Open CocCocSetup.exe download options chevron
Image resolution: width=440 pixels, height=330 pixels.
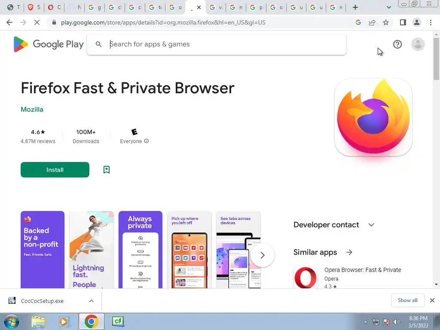[x=92, y=301]
